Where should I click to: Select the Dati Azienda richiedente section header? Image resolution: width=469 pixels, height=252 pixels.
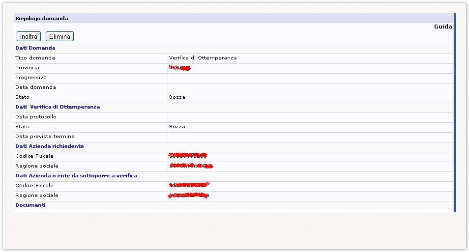(x=49, y=146)
